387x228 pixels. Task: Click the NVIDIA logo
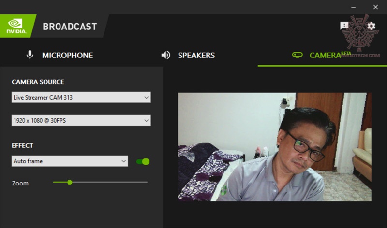[16, 26]
